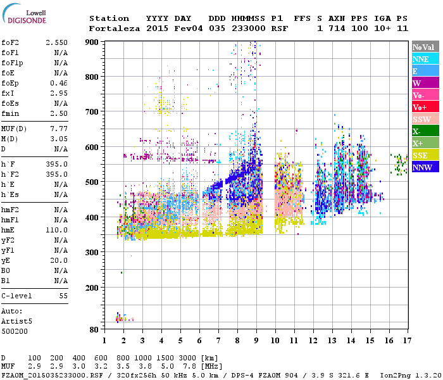Click the h`F2 row label
The height and width of the screenshot is (380, 443).
click(10, 174)
